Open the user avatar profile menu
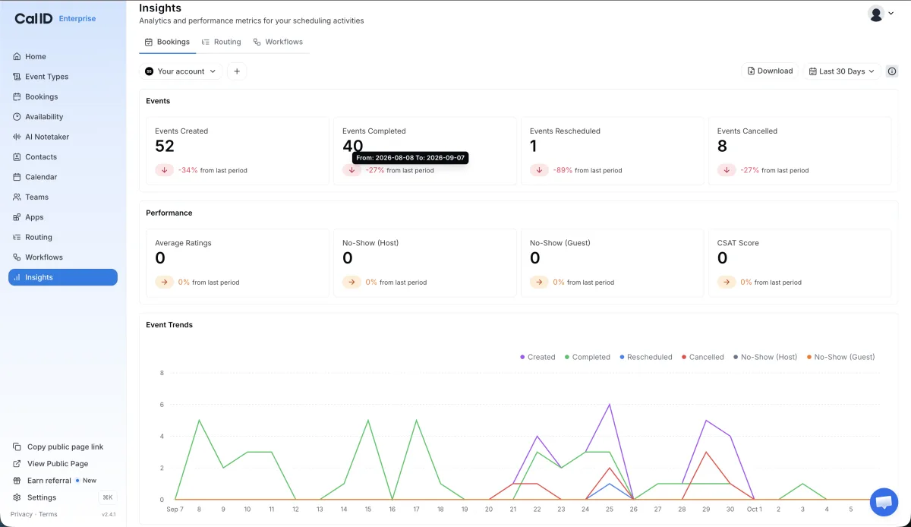 [x=881, y=14]
